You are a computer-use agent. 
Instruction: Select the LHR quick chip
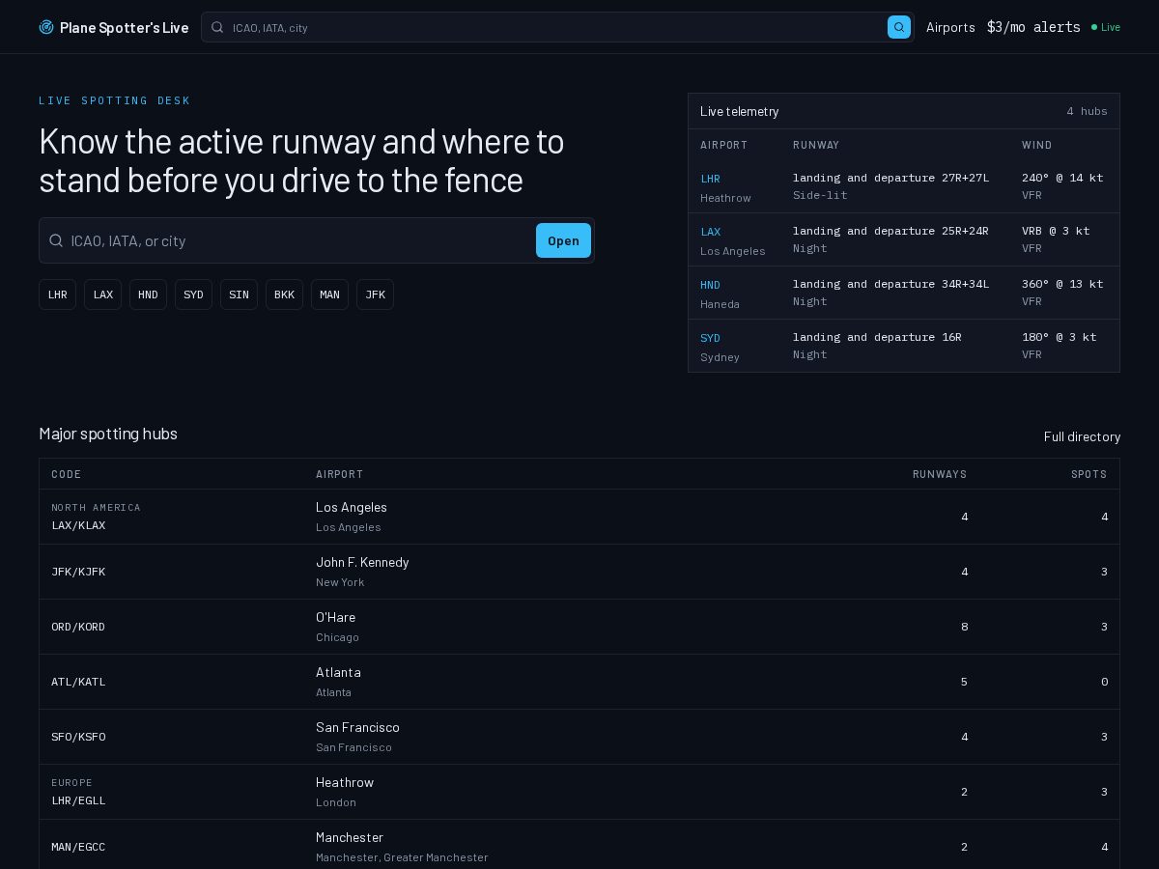pyautogui.click(x=57, y=294)
